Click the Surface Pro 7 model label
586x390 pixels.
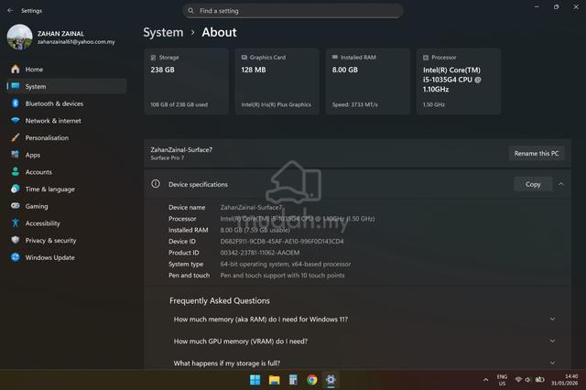pos(167,158)
